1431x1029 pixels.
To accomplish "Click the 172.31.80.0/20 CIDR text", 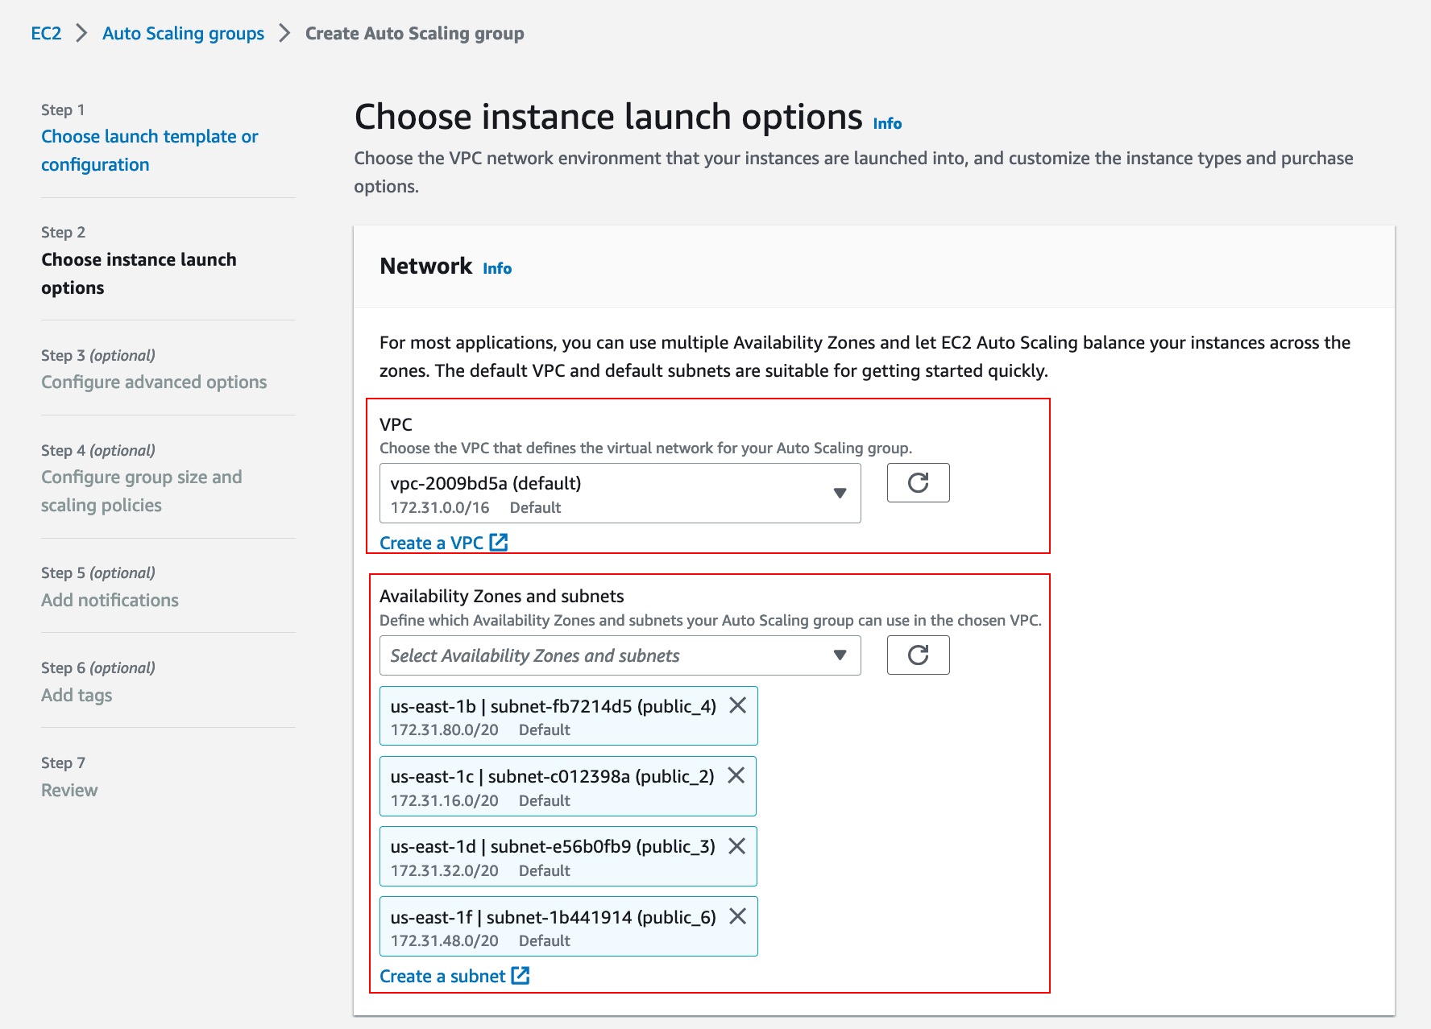I will (x=445, y=729).
